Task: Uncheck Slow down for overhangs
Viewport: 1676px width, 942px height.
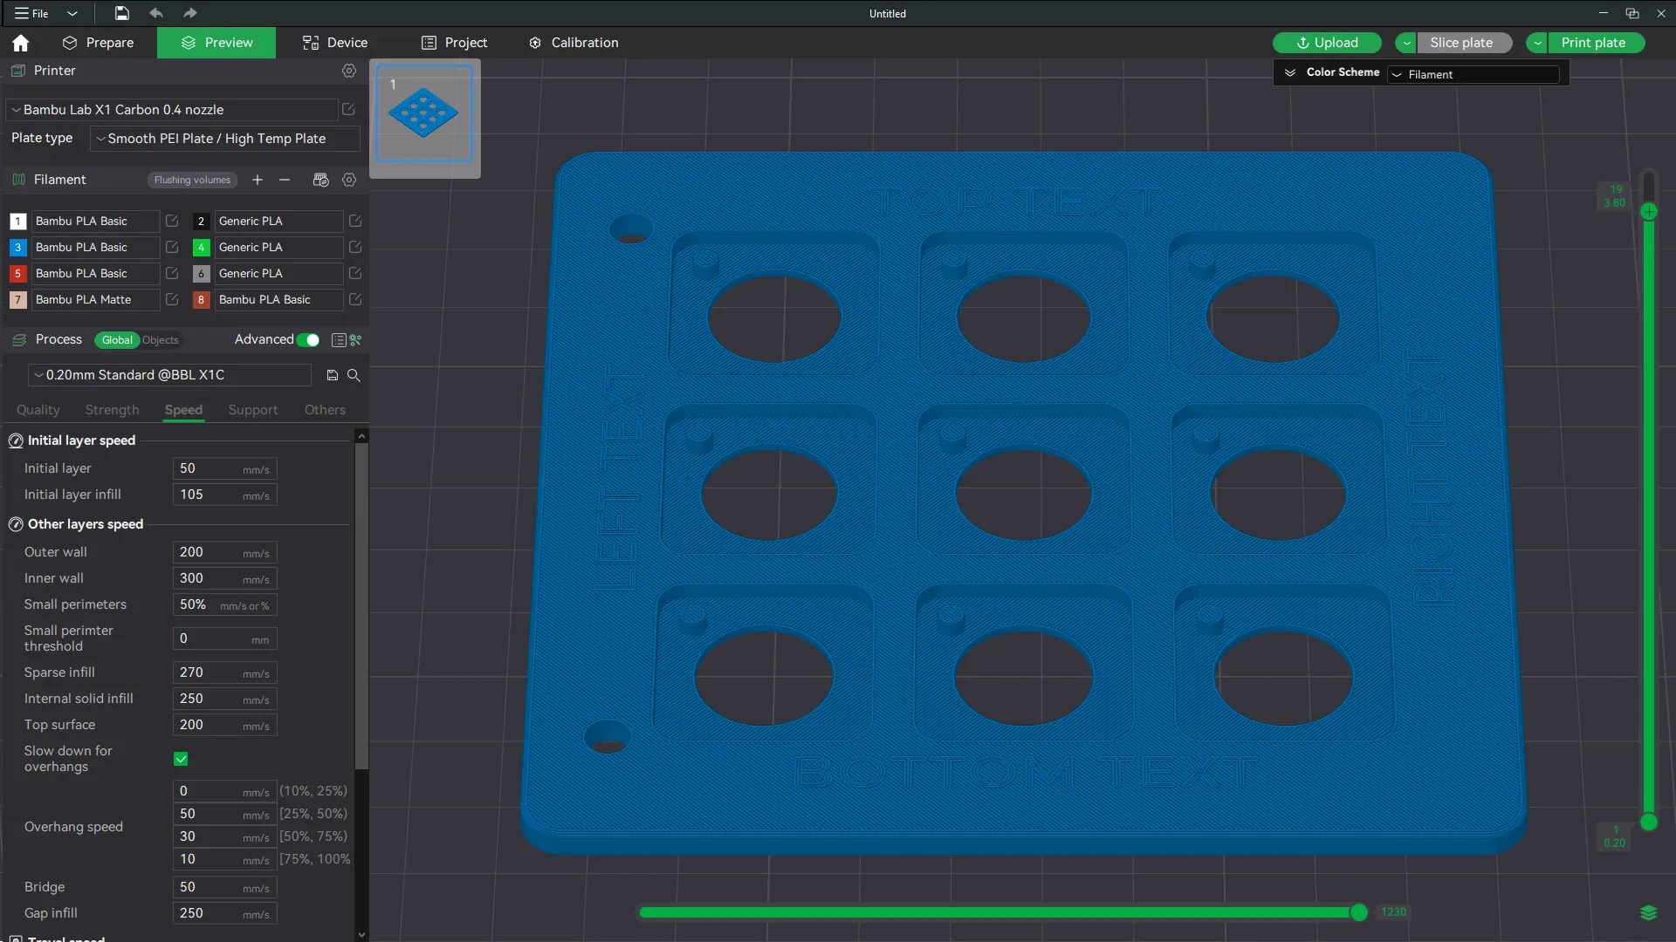Action: click(x=181, y=759)
